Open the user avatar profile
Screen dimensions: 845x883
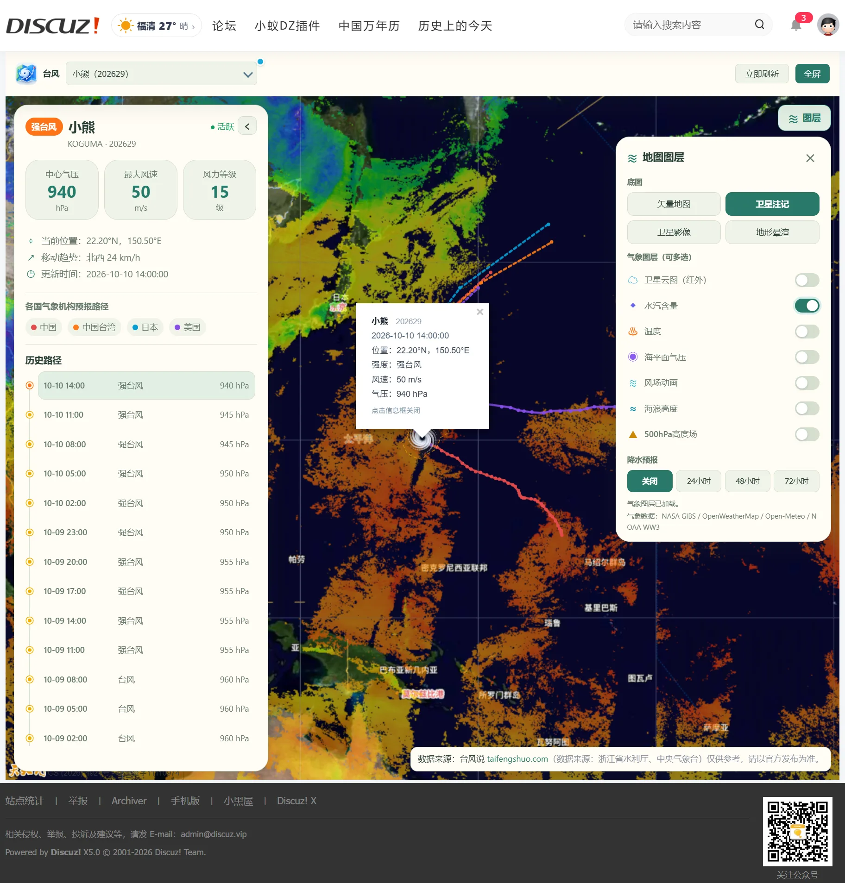[828, 25]
